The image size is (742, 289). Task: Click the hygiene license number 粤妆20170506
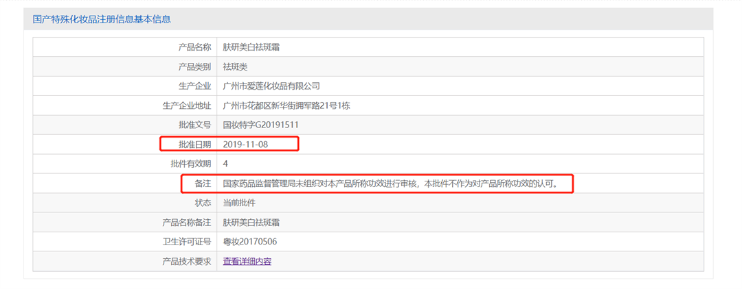[x=250, y=242]
